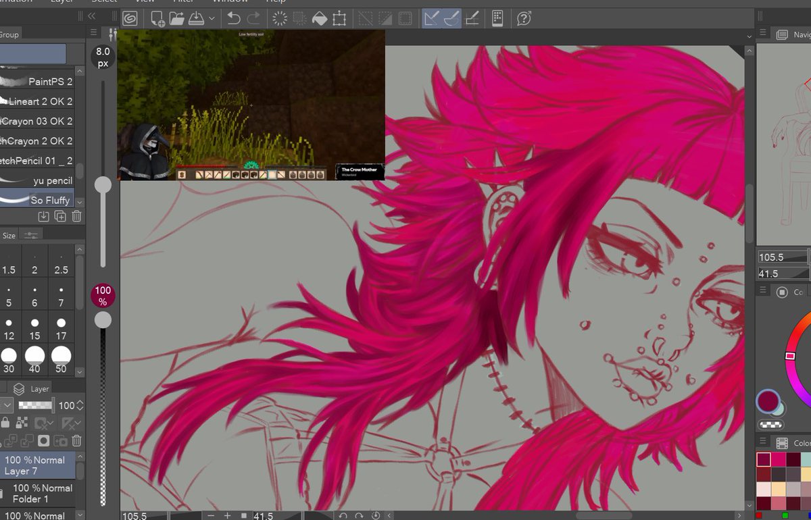811x520 pixels.
Task: Open Clip Studio Paint support help icon
Action: pos(524,18)
